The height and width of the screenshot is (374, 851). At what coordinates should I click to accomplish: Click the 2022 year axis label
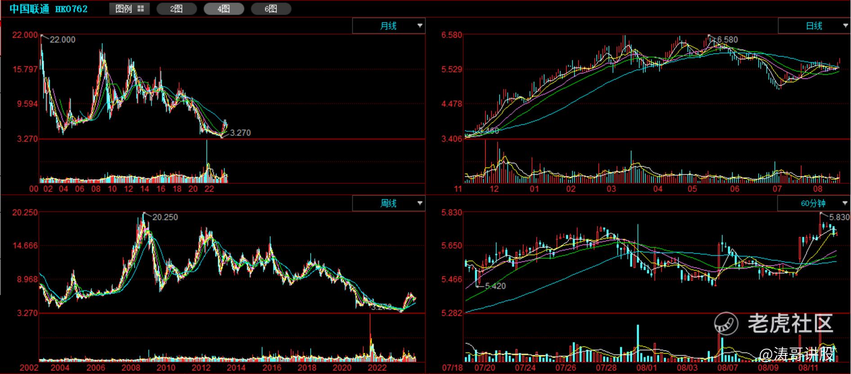pyautogui.click(x=377, y=368)
